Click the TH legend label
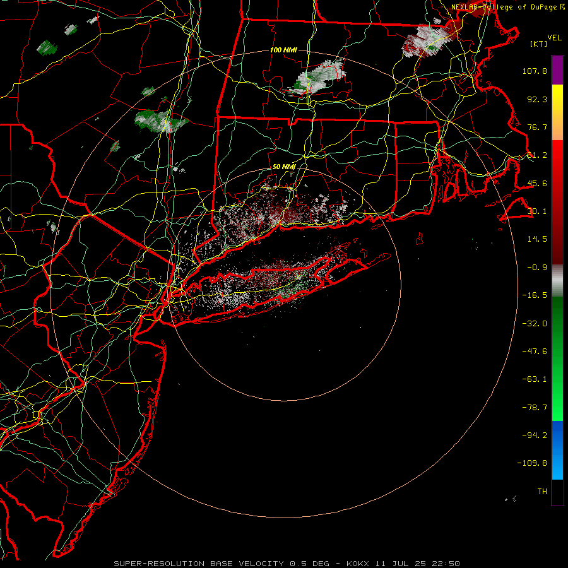The image size is (568, 568). click(542, 492)
